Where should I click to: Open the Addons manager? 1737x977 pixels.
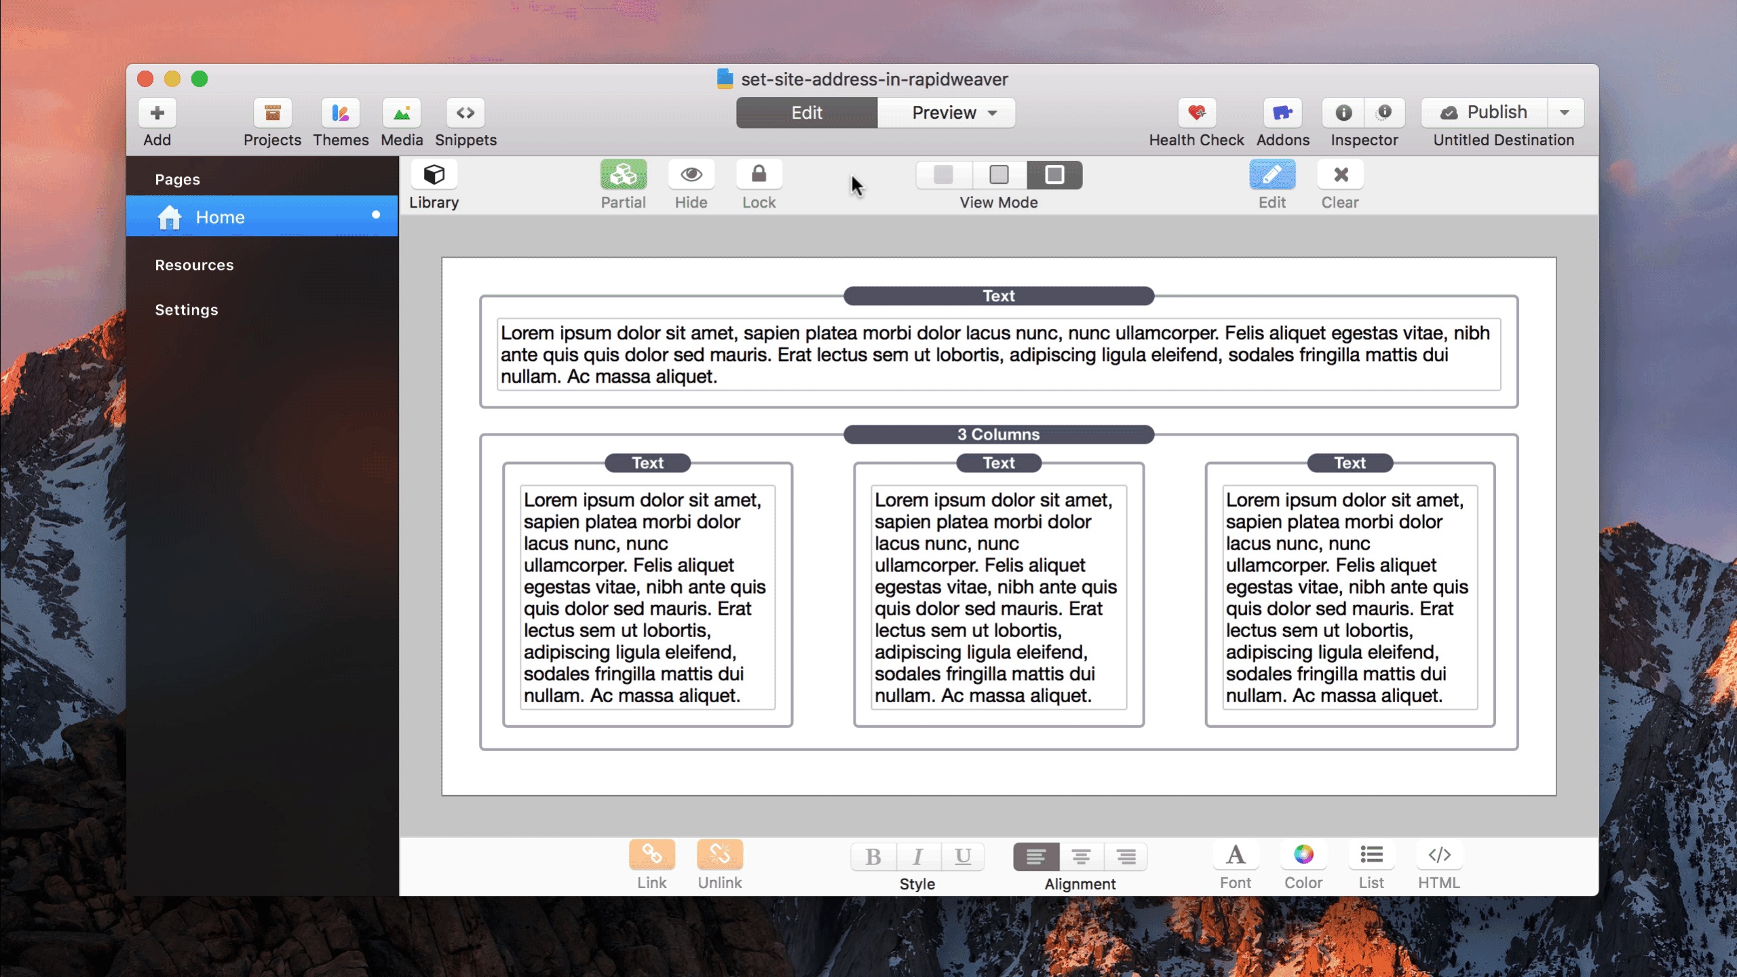1282,112
